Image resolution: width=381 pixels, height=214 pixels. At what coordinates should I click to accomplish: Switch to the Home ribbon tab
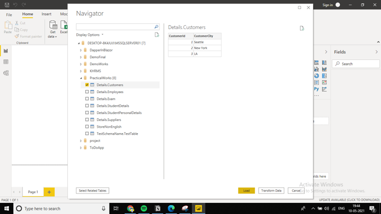point(28,14)
